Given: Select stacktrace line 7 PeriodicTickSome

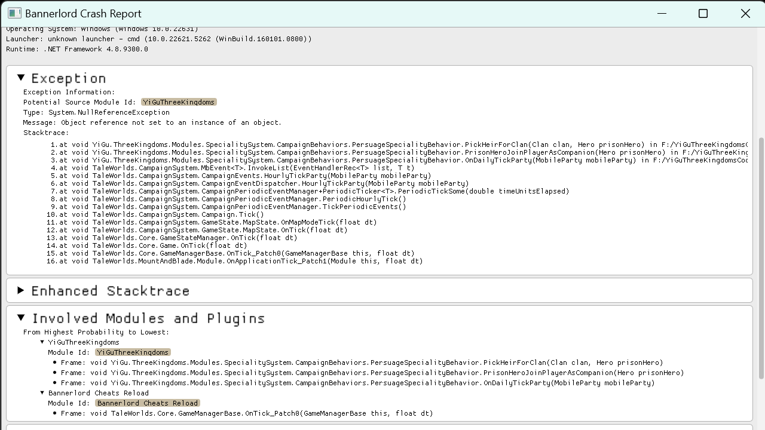Looking at the screenshot, I should coord(310,191).
